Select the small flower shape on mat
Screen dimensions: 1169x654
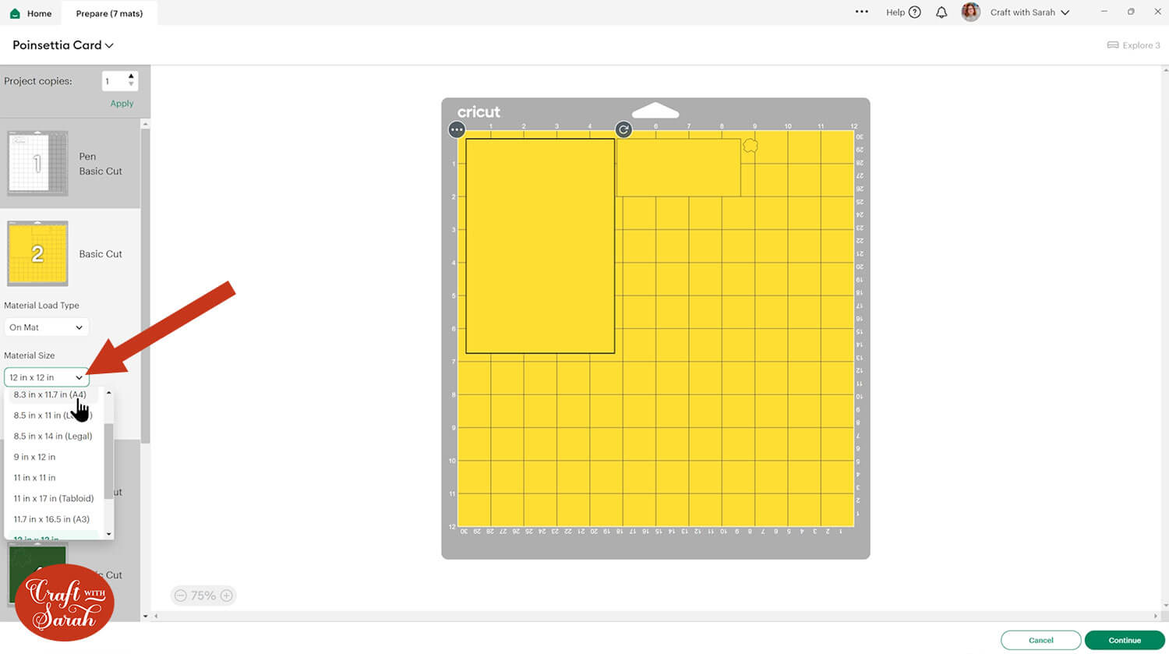(x=750, y=145)
